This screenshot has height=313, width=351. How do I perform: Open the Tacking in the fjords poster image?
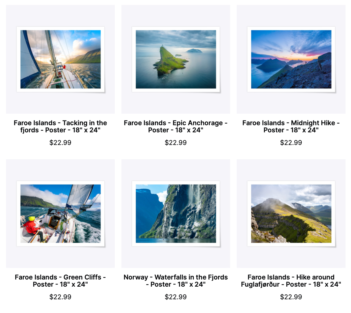pos(60,59)
